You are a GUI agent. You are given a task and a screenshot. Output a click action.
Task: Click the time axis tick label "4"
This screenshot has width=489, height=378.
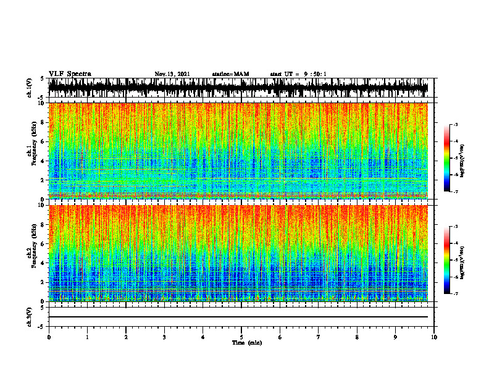(203, 337)
